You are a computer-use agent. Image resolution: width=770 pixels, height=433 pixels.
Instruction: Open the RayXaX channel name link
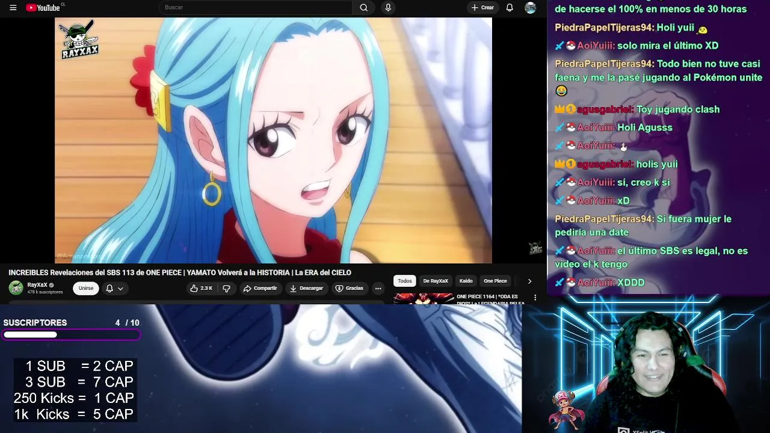click(37, 285)
